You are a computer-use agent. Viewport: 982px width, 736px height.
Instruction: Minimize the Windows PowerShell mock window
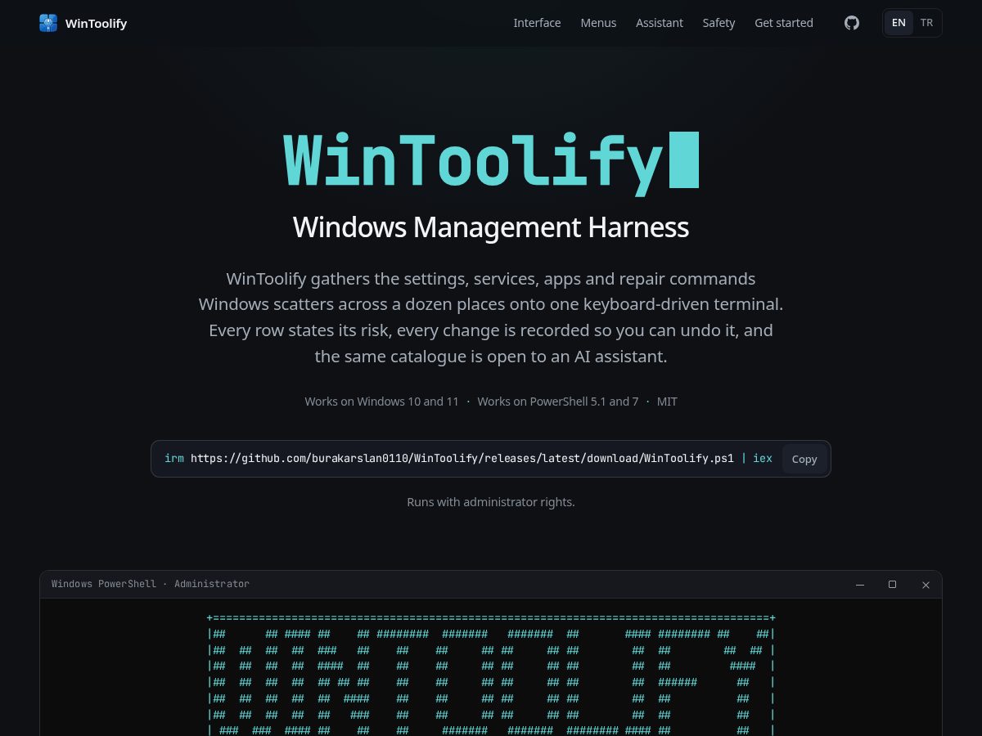(x=860, y=585)
